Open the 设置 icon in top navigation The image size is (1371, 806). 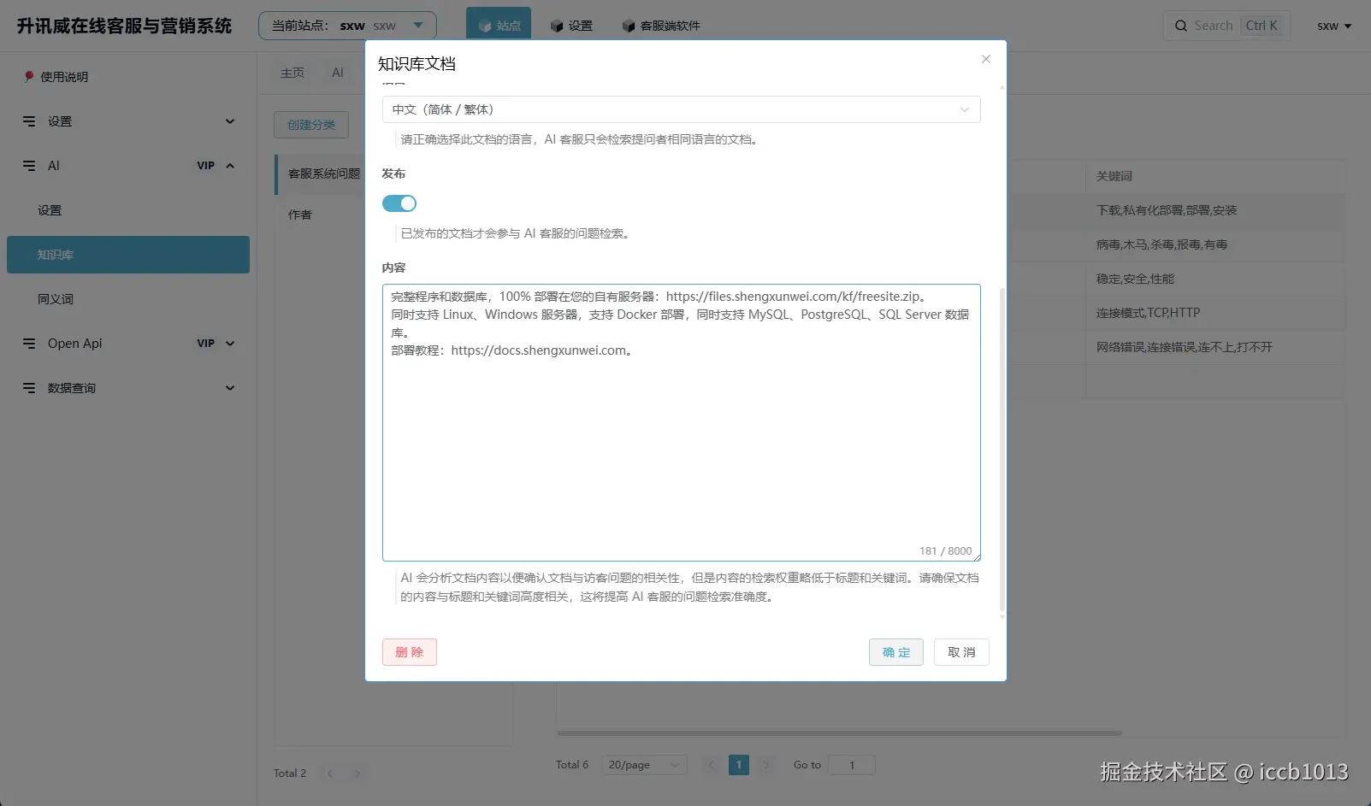tap(572, 26)
